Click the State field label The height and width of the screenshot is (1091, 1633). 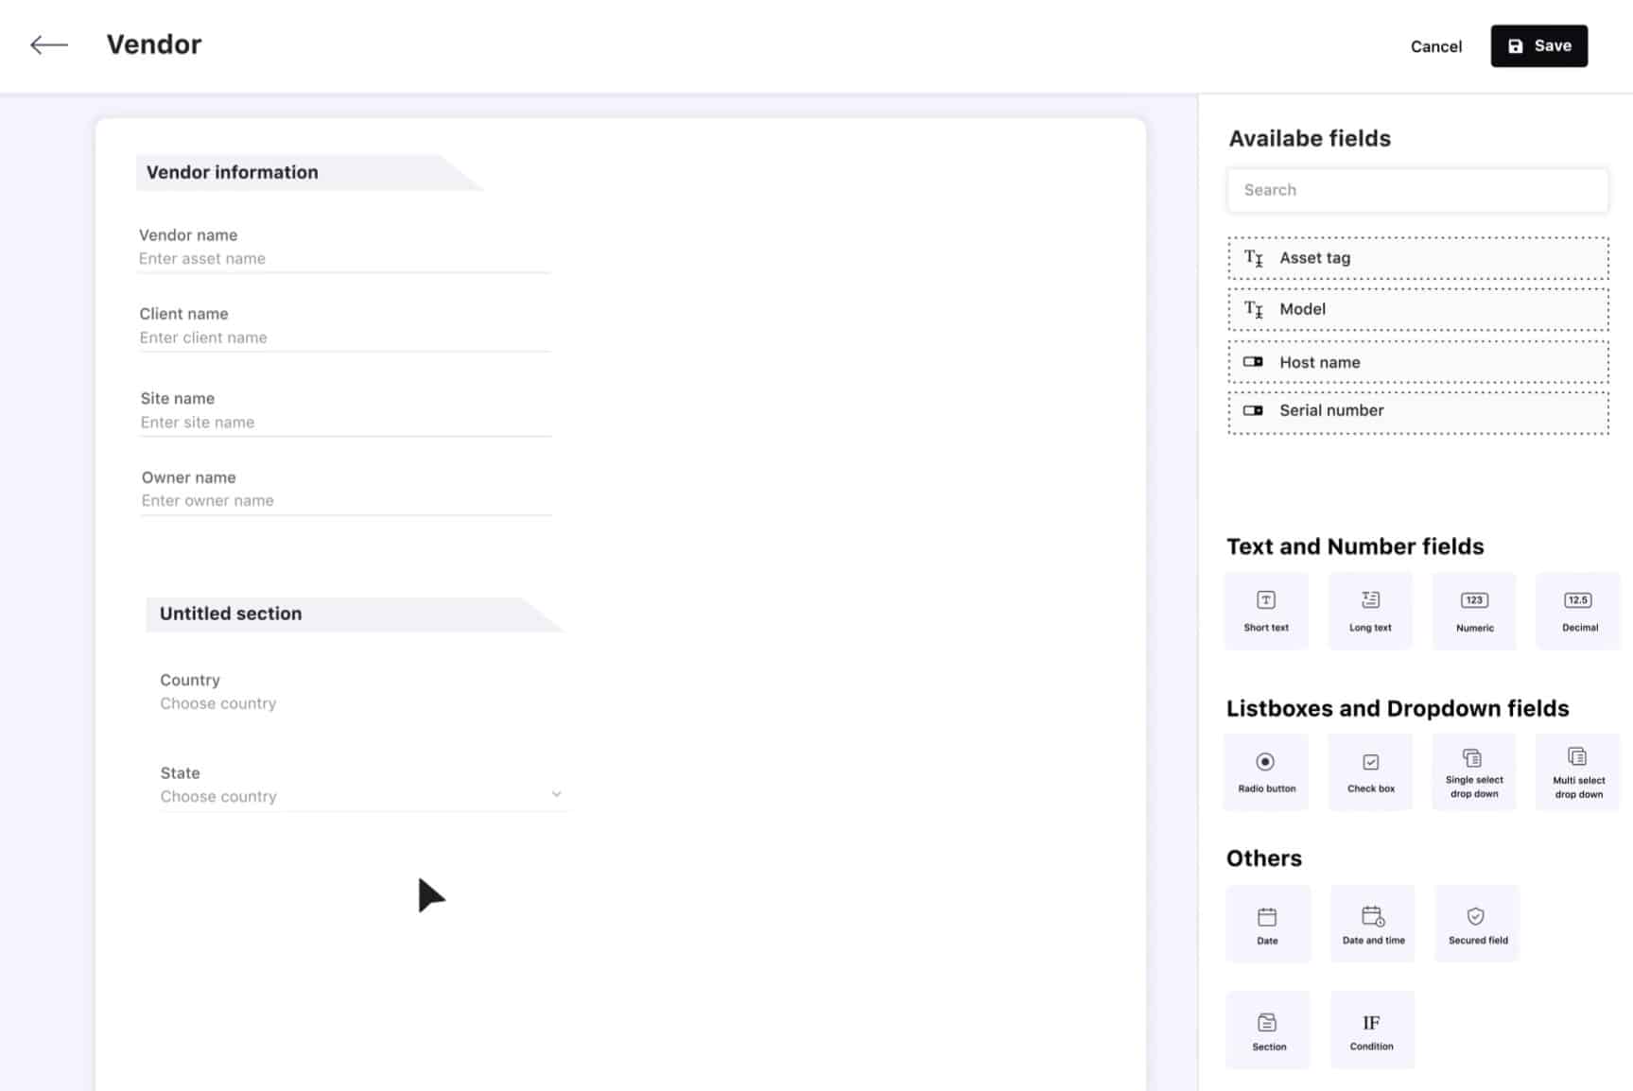180,772
